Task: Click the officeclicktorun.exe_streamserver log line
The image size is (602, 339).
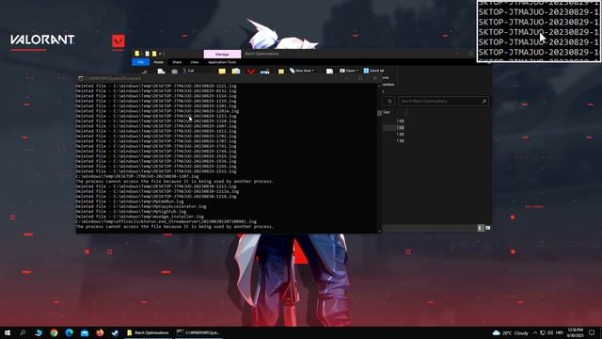Action: click(166, 221)
